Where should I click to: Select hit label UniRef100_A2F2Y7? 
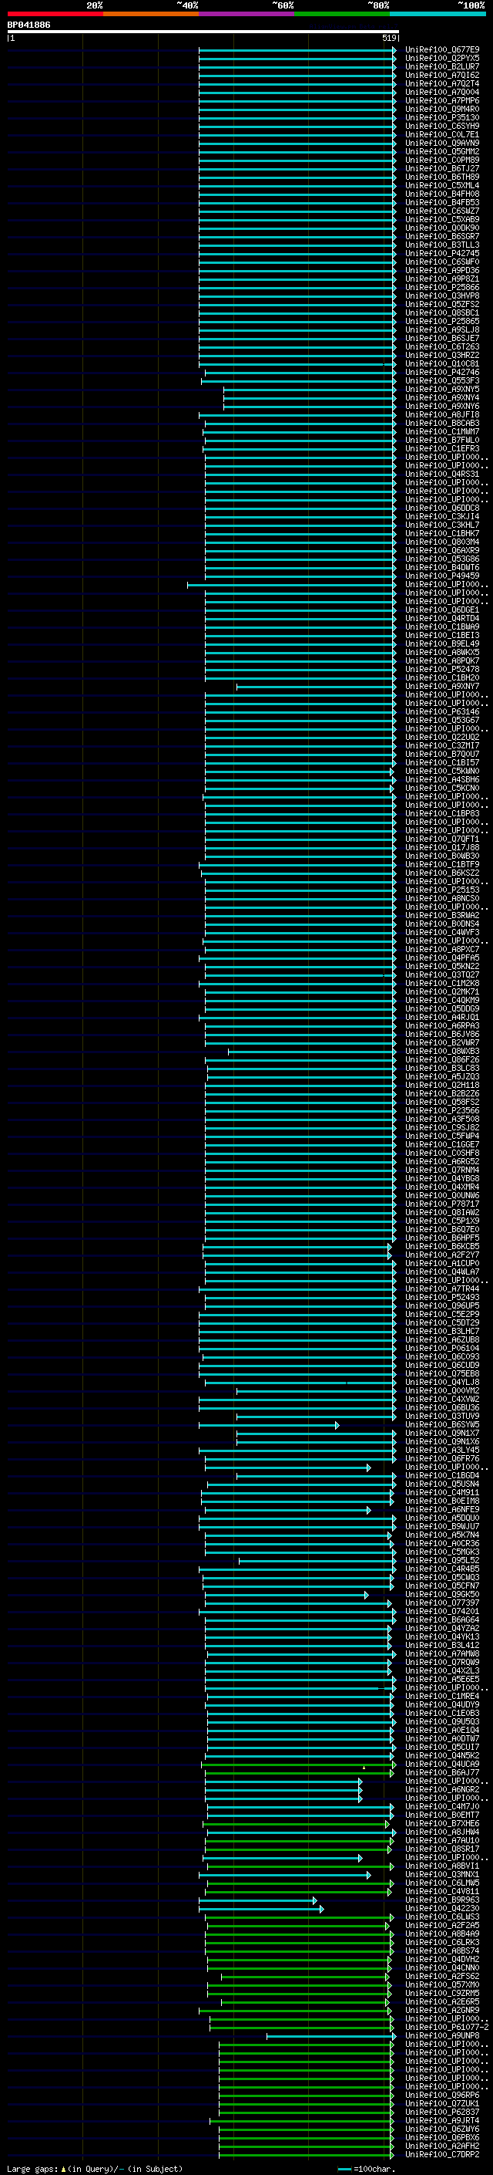(442, 1255)
